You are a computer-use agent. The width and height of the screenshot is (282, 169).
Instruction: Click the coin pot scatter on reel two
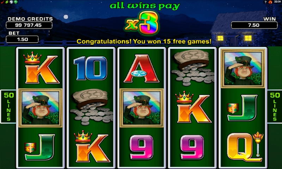tap(92, 107)
